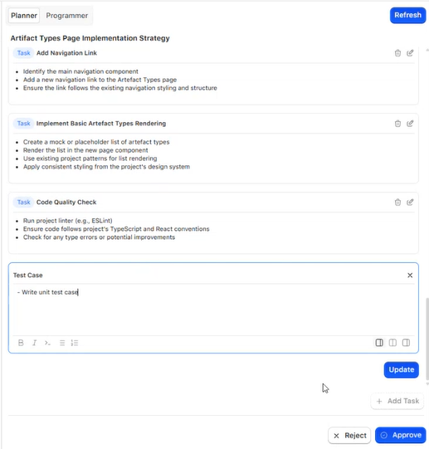Edit the Implement Basic Artefact Types Rendering task
The image size is (429, 449).
point(410,124)
